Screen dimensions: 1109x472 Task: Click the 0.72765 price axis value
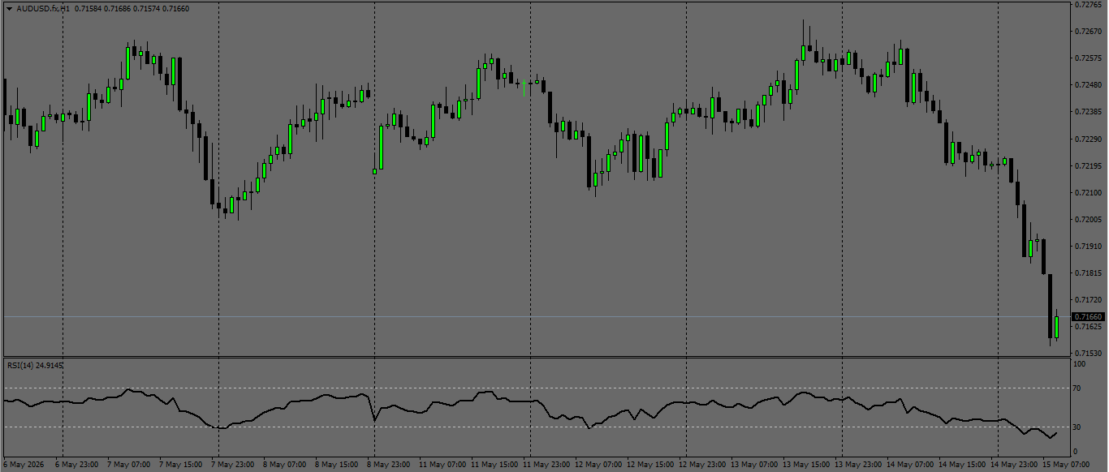point(1087,5)
